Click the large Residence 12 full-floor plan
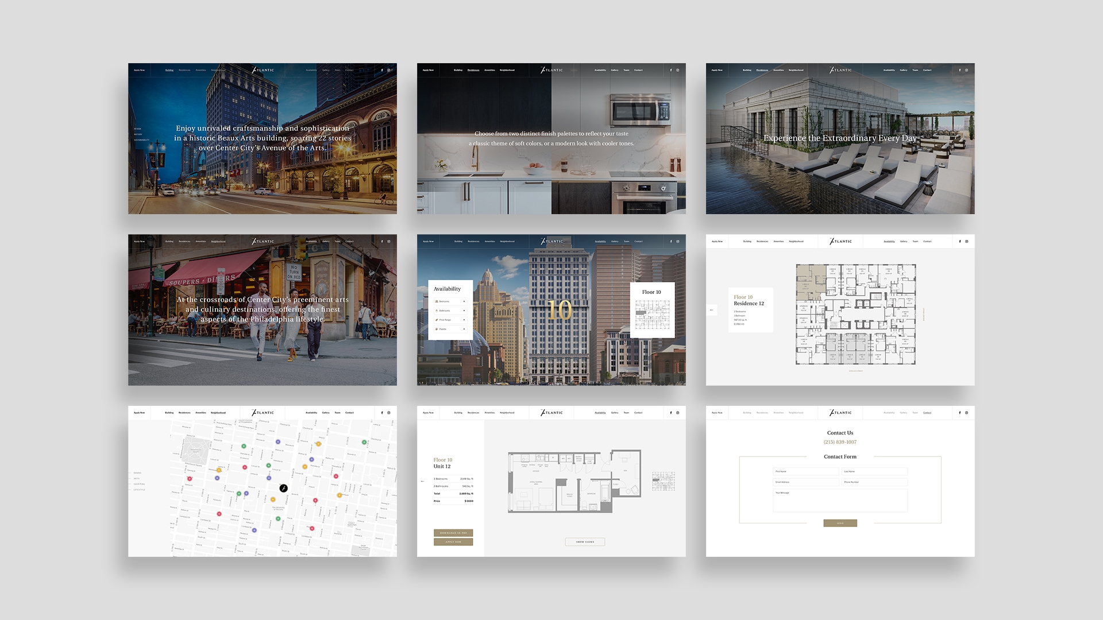This screenshot has height=620, width=1103. tap(856, 315)
